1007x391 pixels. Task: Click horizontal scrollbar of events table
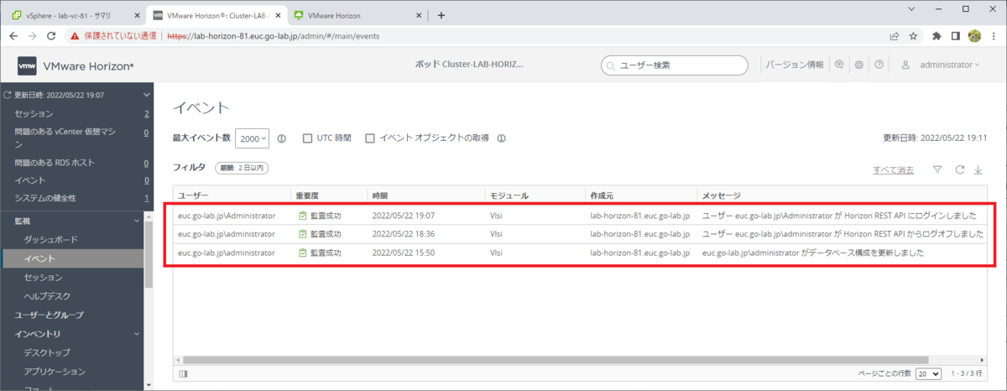click(x=554, y=359)
